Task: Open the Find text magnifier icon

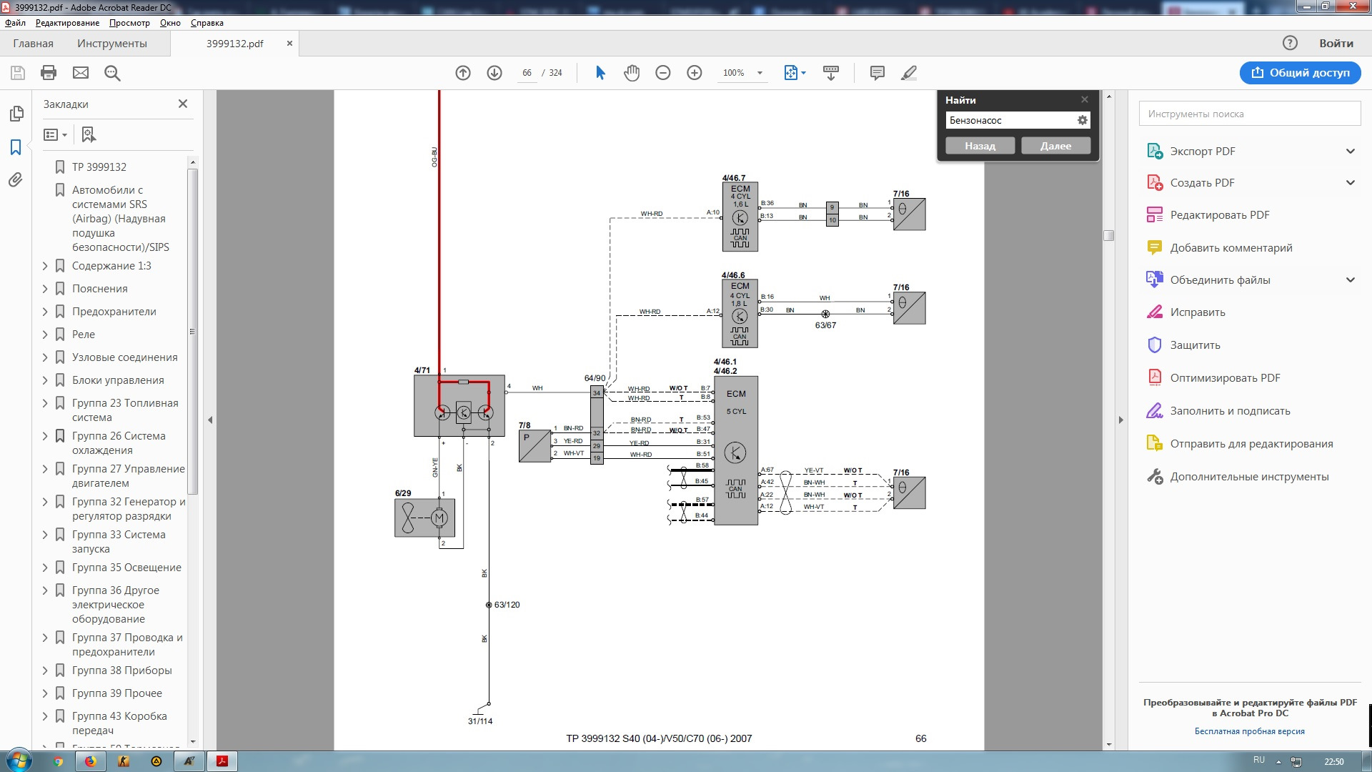Action: (112, 73)
